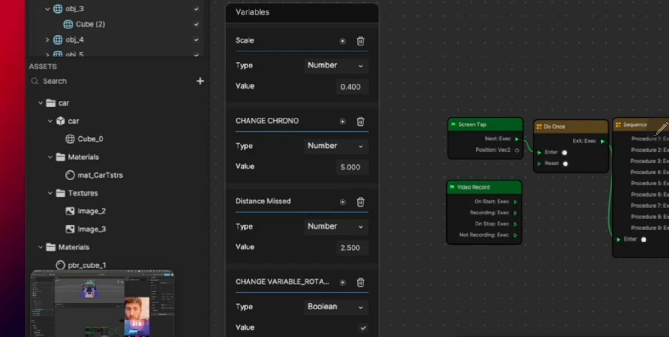This screenshot has height=337, width=669.
Task: Click the Not Recording: Exec output port
Action: tap(516, 236)
